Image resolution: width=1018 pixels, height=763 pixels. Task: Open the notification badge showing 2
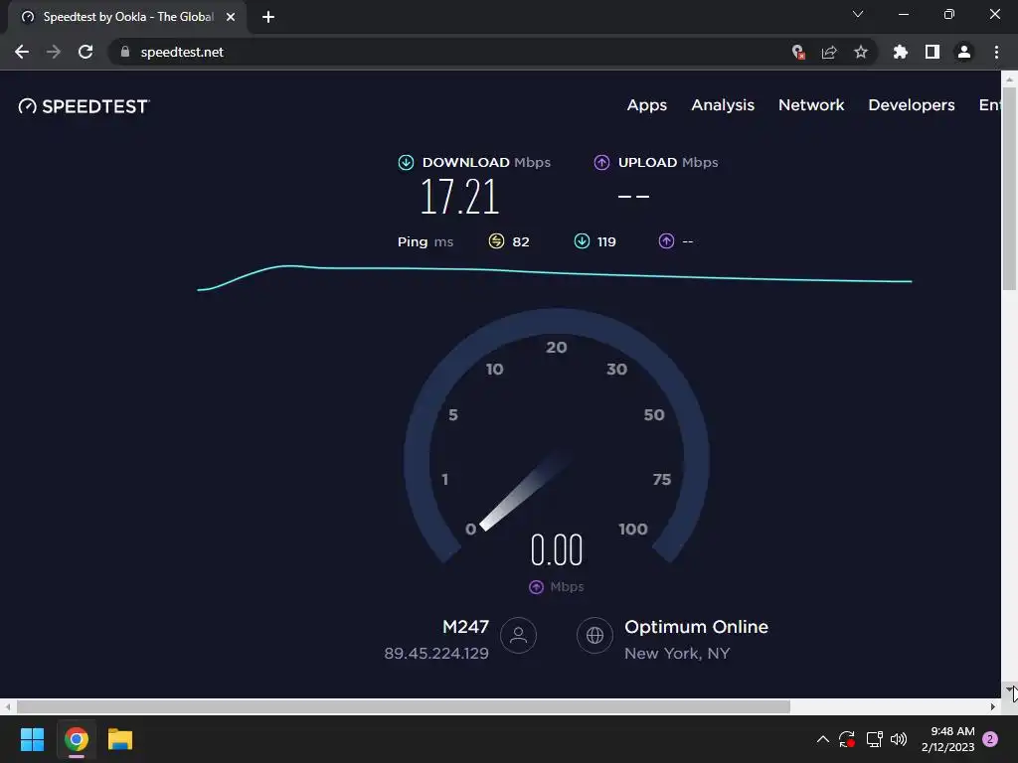click(x=990, y=739)
